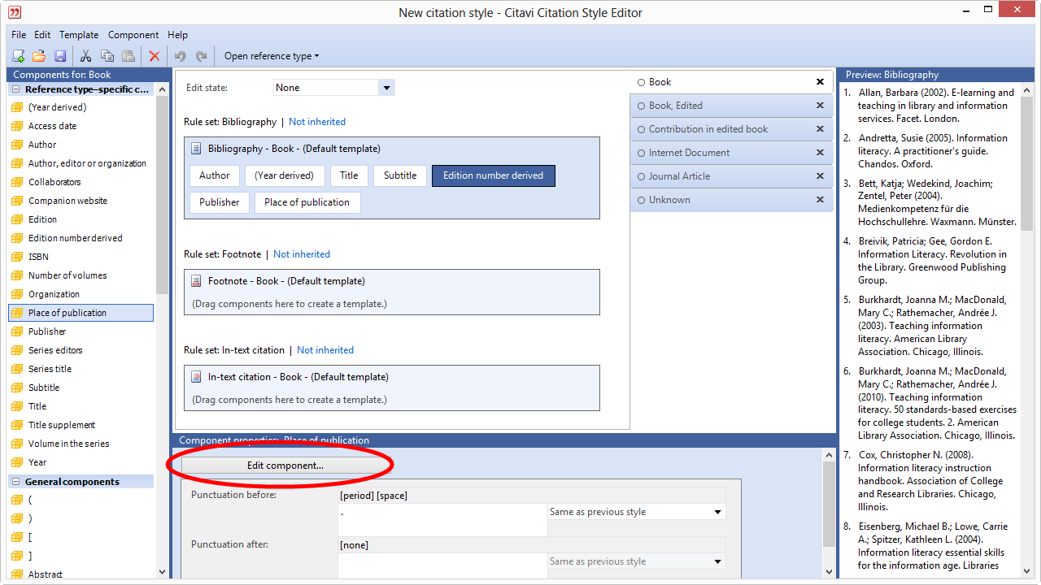Open the Open reference type dropdown
Viewport: 1041px width, 585px height.
[272, 56]
